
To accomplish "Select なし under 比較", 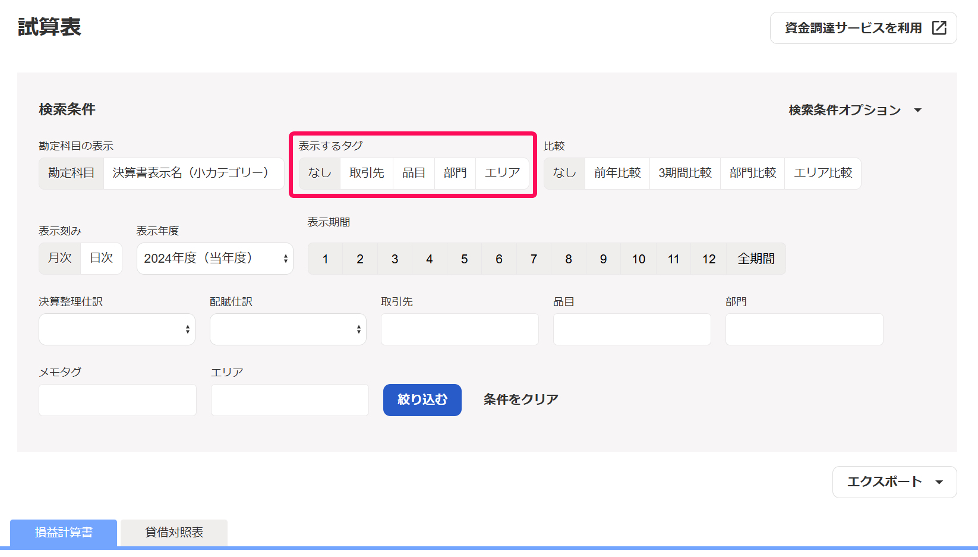I will pos(564,173).
